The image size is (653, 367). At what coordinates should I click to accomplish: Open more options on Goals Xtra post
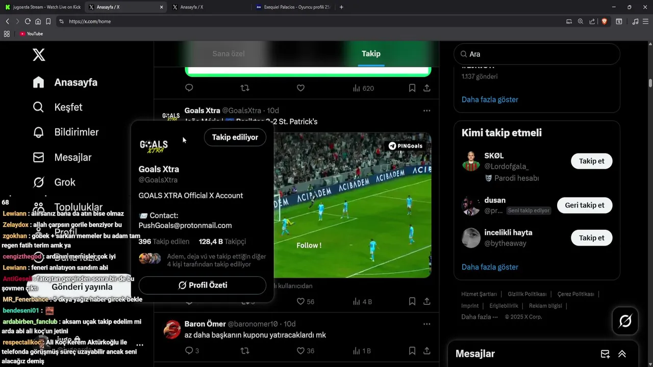[426, 111]
